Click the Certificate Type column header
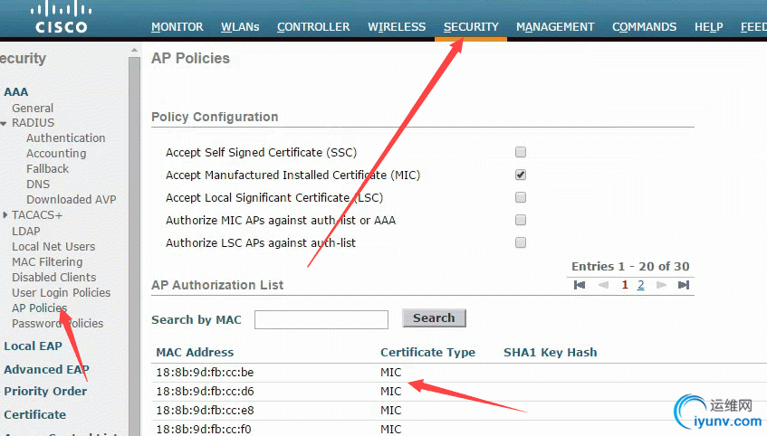This screenshot has width=767, height=436. click(x=428, y=353)
